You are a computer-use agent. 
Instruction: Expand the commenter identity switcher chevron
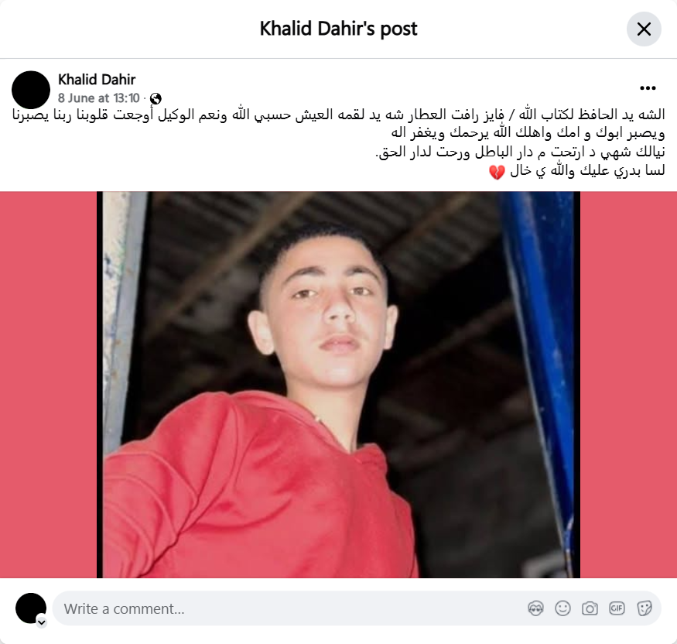(x=42, y=622)
